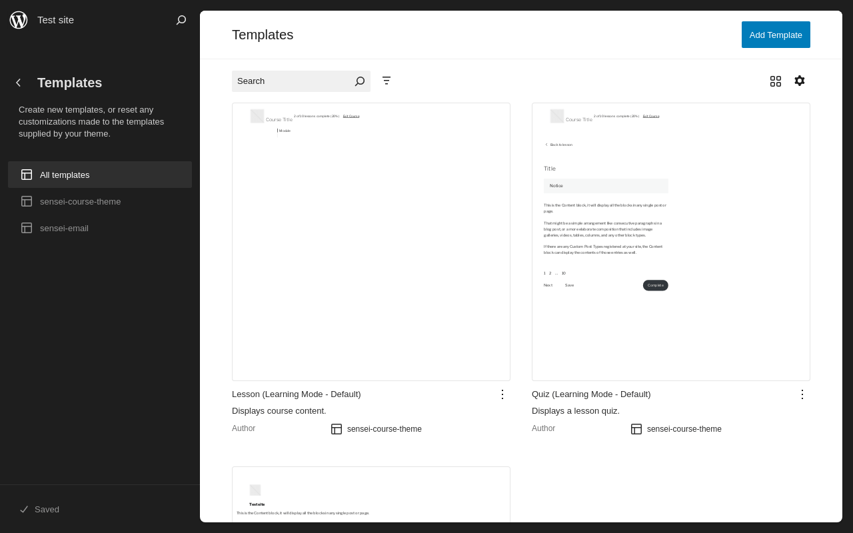Image resolution: width=853 pixels, height=533 pixels.
Task: Click the magnifier icon in Search field
Action: pos(360,81)
